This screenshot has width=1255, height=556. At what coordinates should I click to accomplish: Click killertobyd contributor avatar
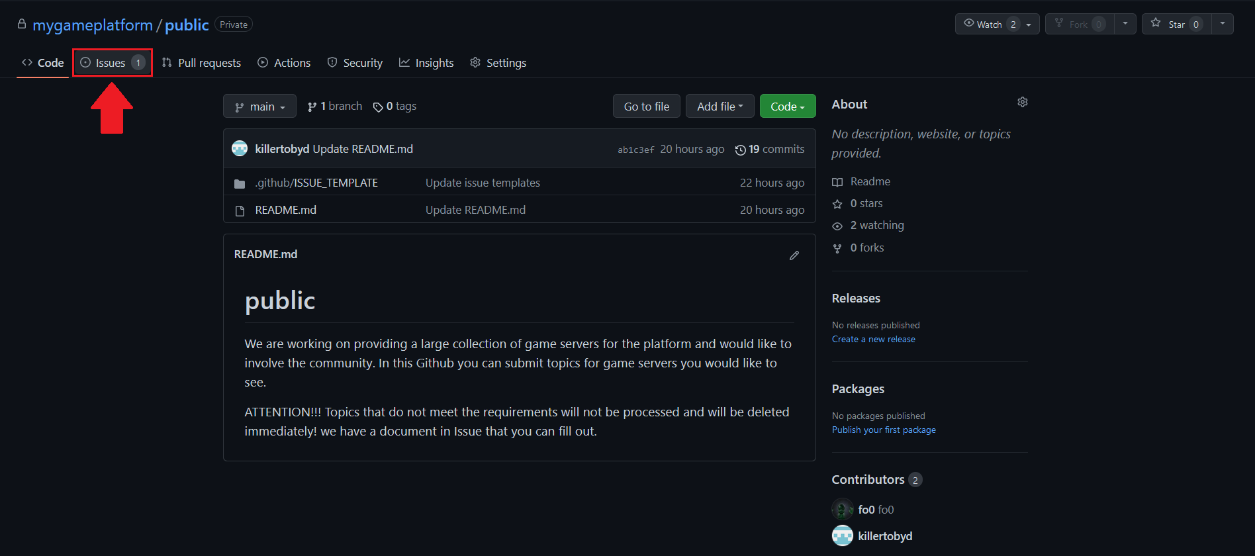coord(843,535)
